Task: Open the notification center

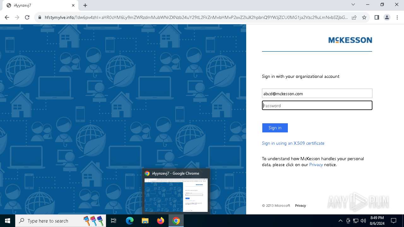Action: (394, 221)
